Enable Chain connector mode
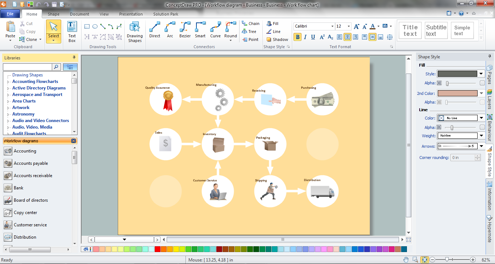Image resolution: width=495 pixels, height=264 pixels. 251,24
